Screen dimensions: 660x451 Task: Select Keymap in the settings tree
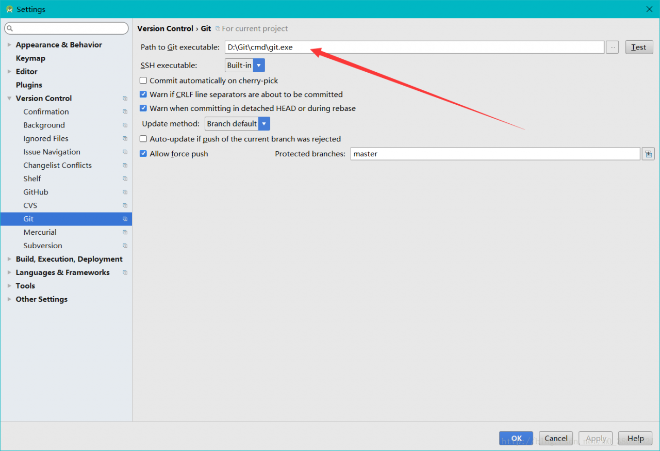[30, 58]
